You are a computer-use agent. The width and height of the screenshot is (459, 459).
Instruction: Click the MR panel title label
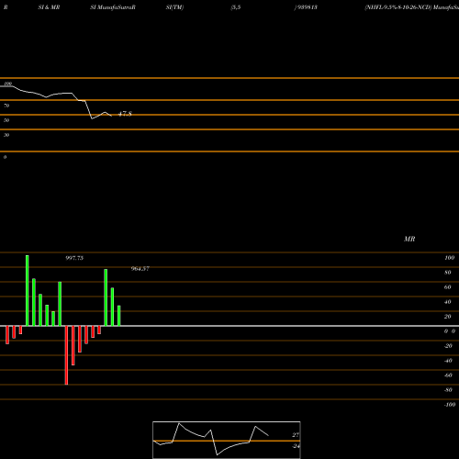409,239
